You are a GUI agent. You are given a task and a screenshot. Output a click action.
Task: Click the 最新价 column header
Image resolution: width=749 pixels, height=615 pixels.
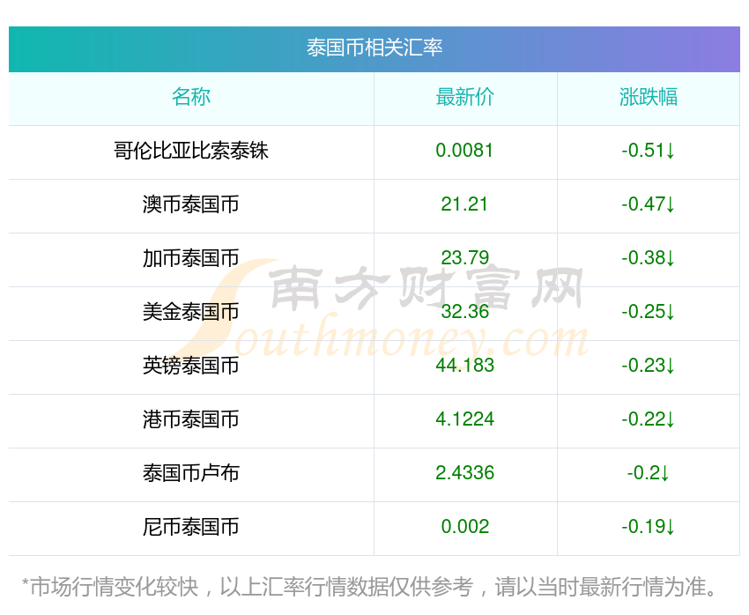464,97
